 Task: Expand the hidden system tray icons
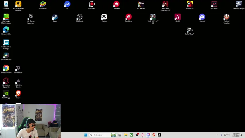pos(217,135)
